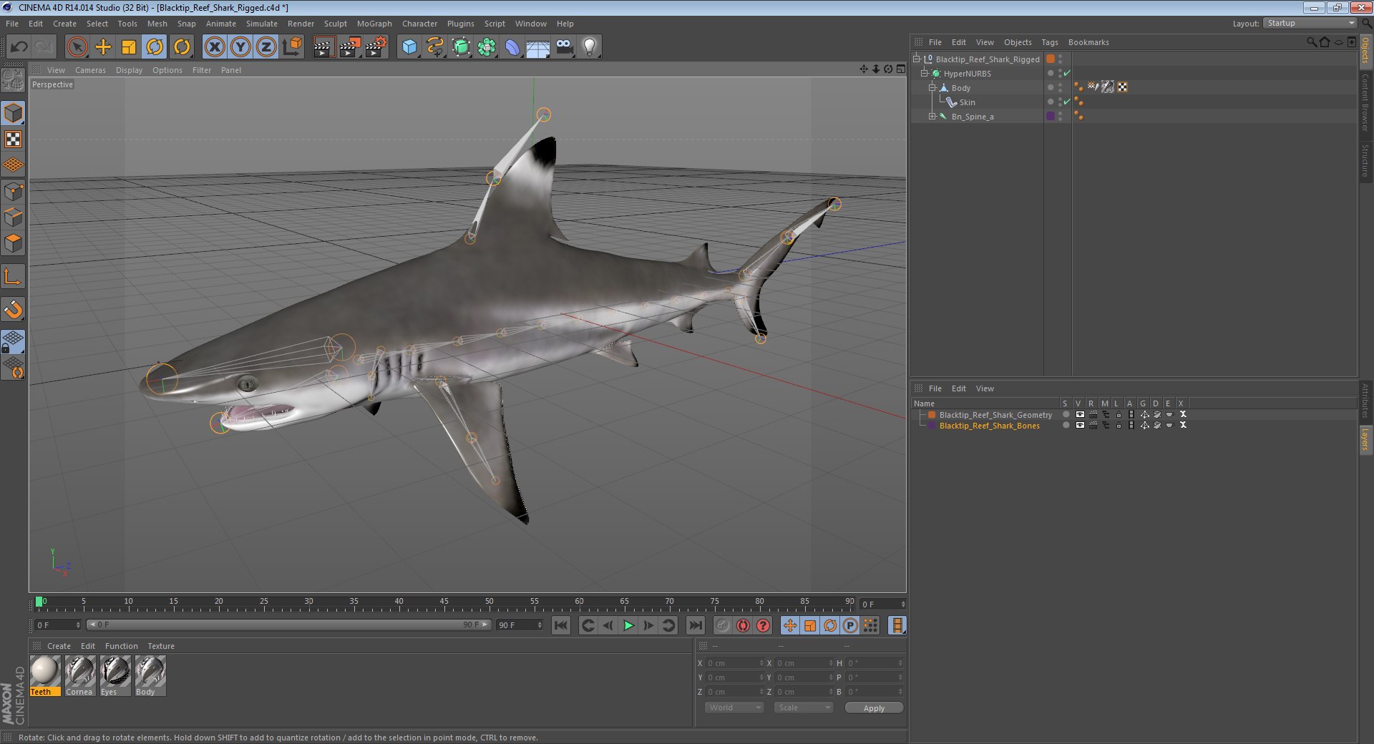1374x744 pixels.
Task: Select the Rotate tool
Action: 155,47
